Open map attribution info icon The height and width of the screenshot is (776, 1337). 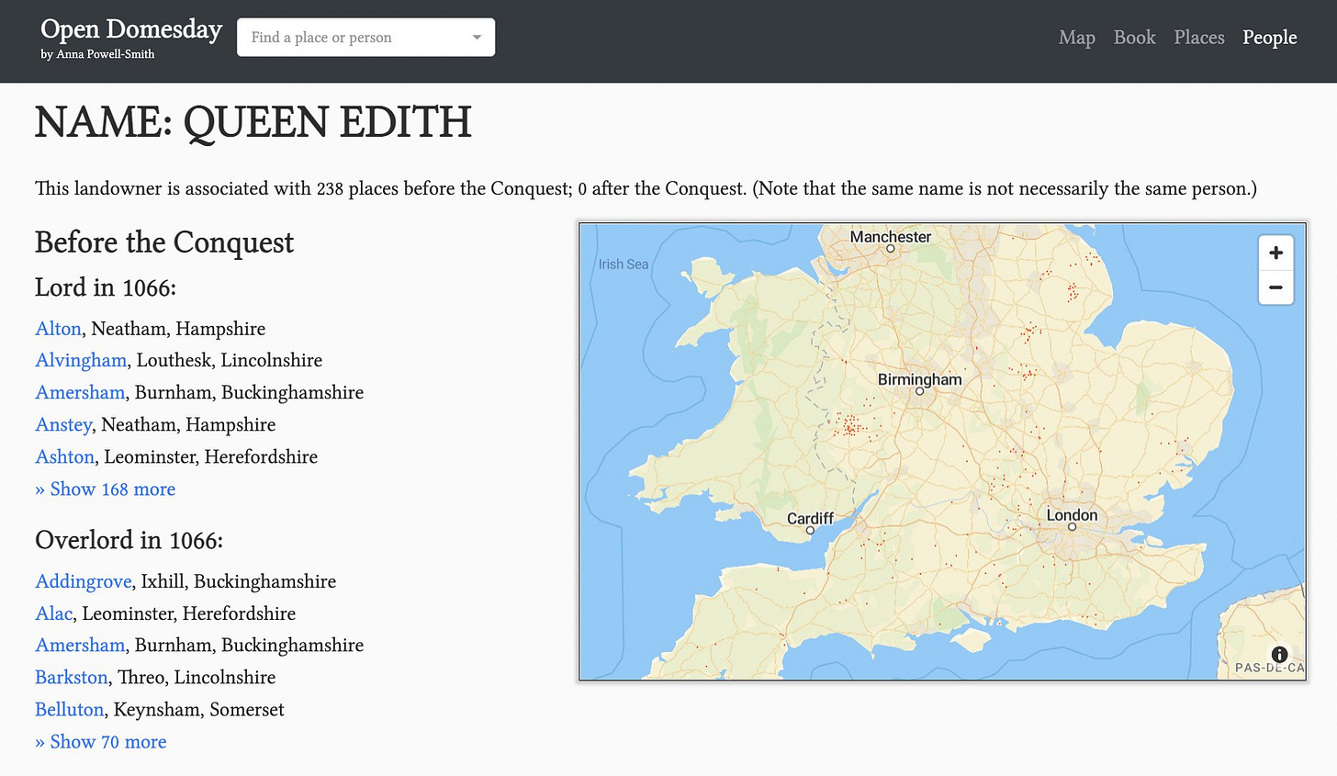[1279, 655]
